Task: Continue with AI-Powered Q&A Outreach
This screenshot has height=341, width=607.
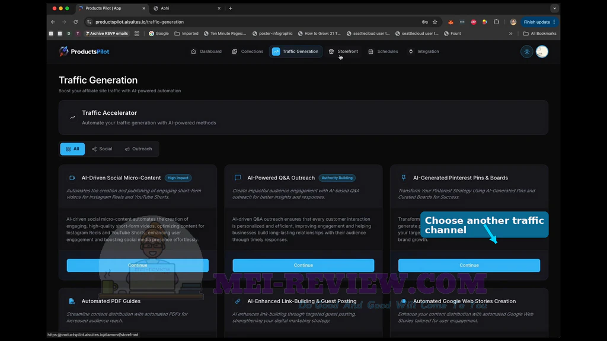Action: pyautogui.click(x=303, y=265)
